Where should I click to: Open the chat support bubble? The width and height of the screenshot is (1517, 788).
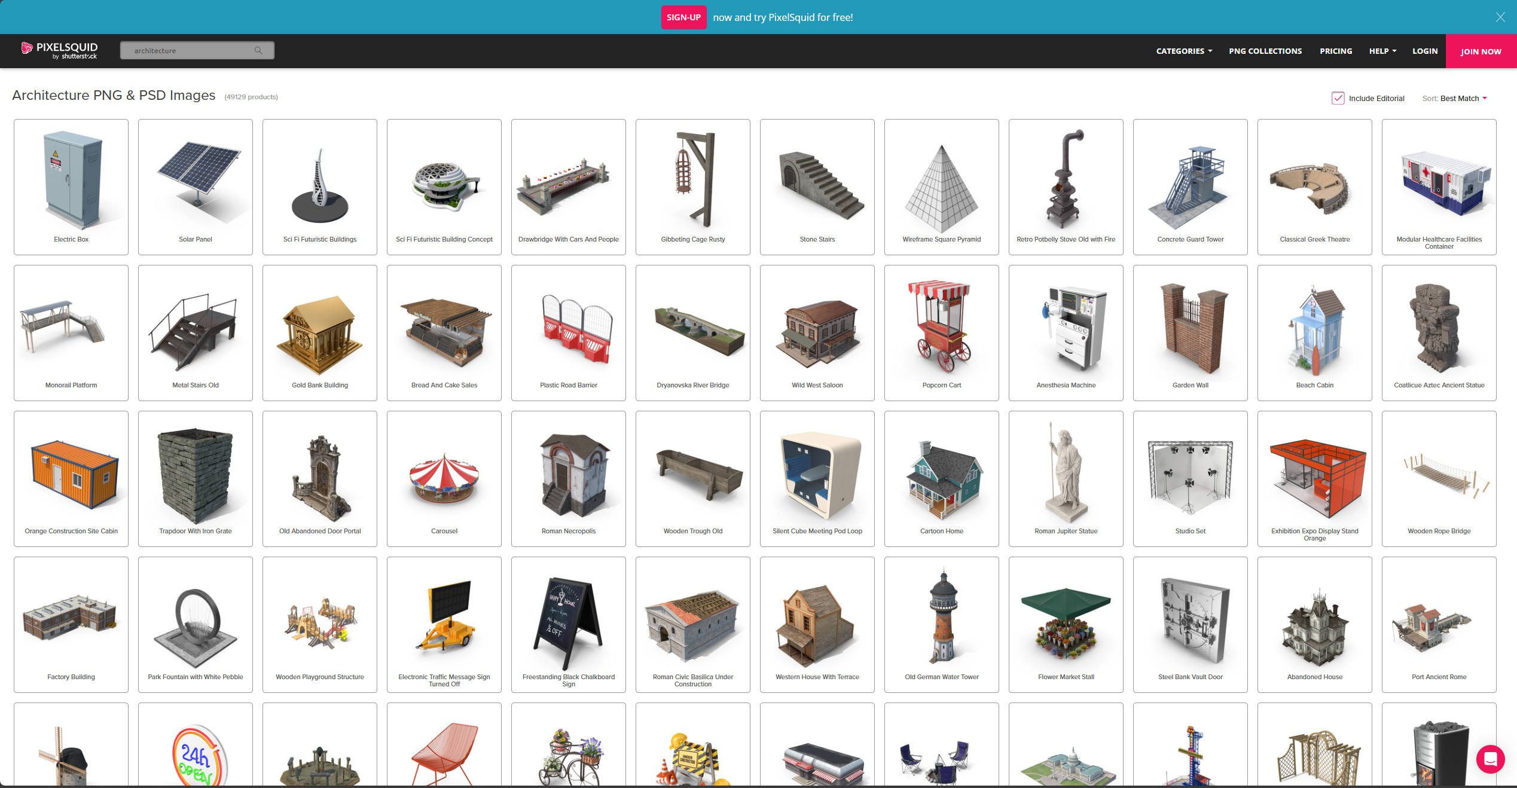coord(1490,759)
